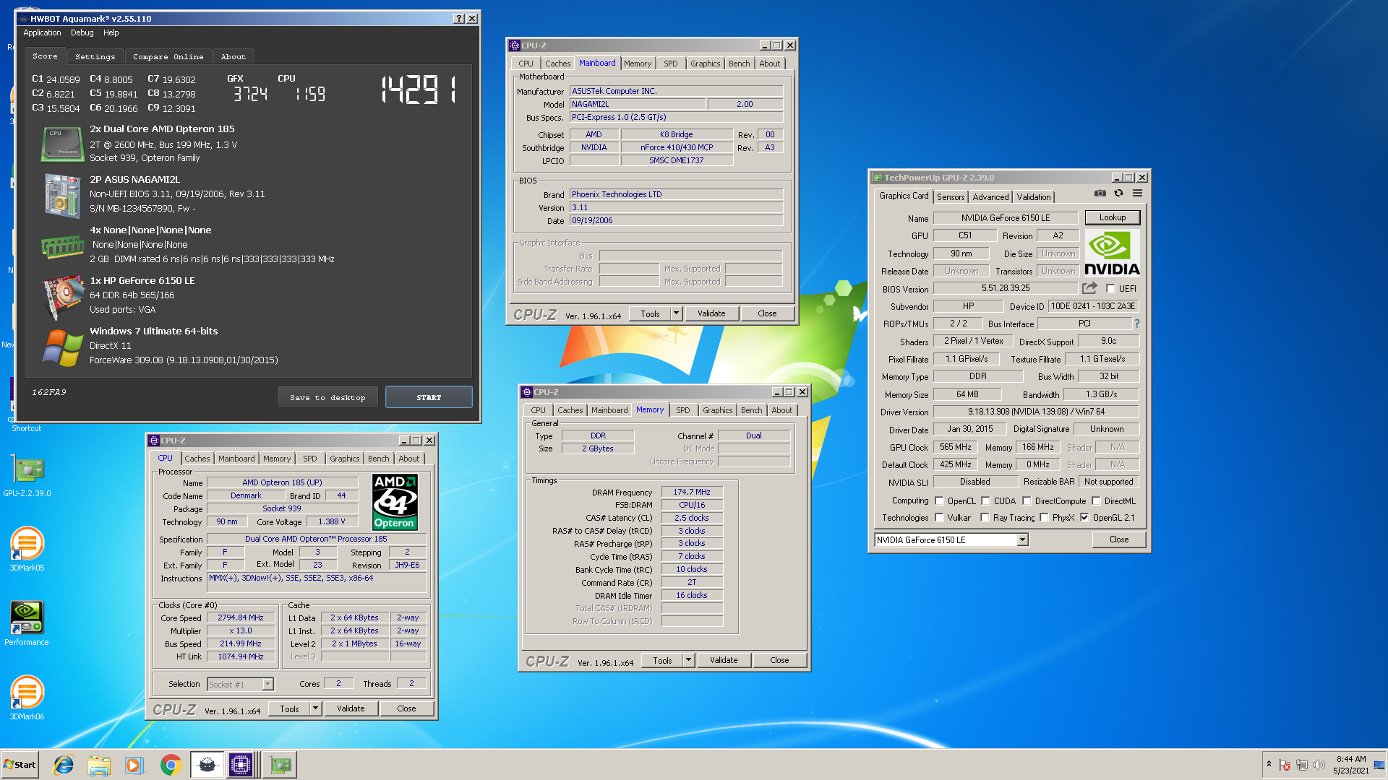Toggle the Vulkan checkbox
The height and width of the screenshot is (780, 1388).
point(939,517)
